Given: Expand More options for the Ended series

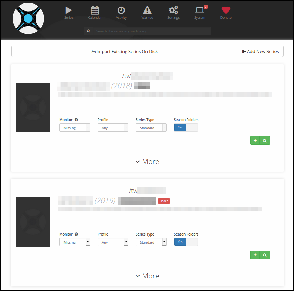Looking at the screenshot, I should click(x=147, y=276).
